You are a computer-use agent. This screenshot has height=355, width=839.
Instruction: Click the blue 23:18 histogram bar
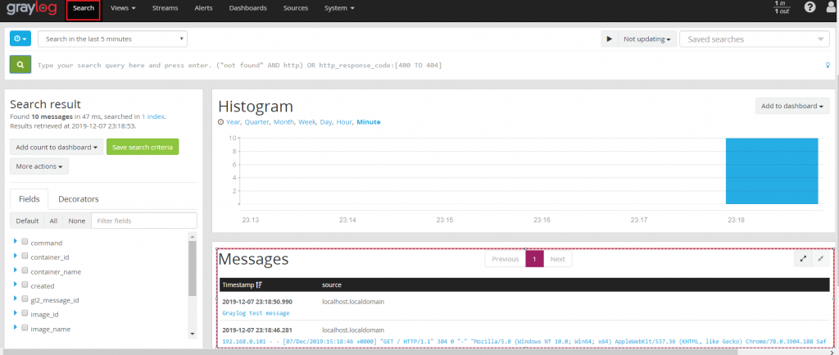772,171
